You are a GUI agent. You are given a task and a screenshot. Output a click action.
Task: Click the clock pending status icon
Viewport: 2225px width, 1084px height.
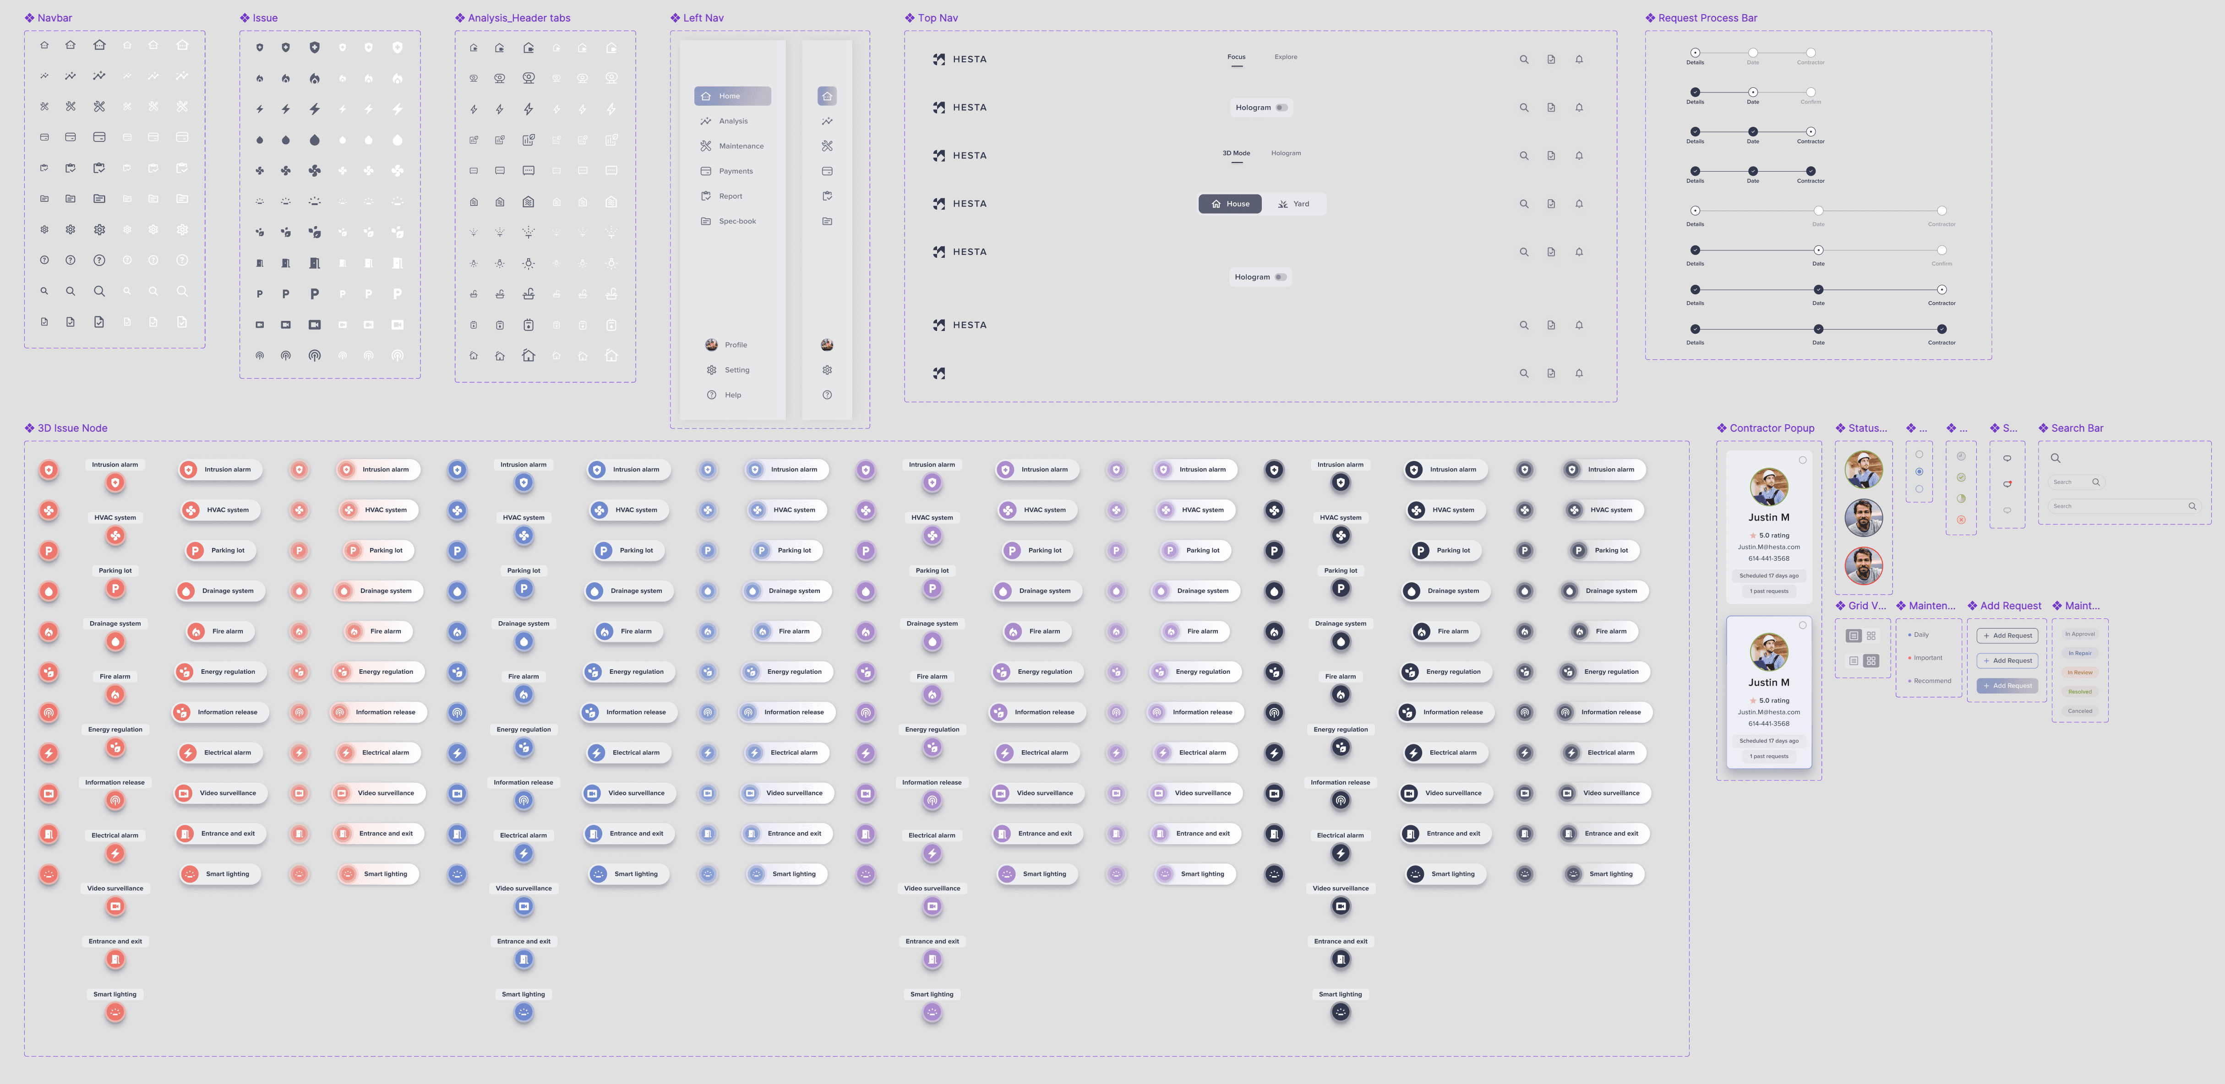[x=1961, y=455]
